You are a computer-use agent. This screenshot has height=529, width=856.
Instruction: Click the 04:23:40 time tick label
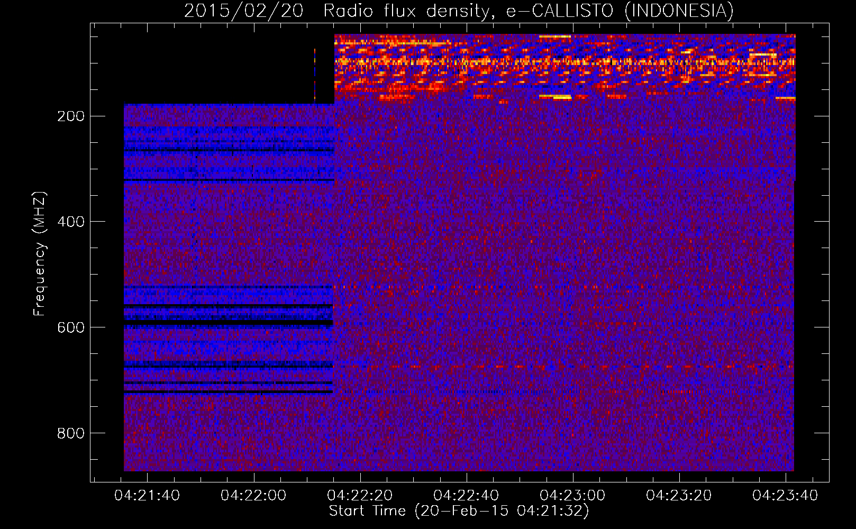point(785,496)
